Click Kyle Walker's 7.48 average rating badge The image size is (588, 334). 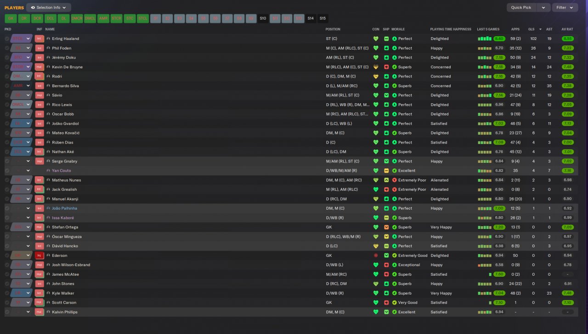568,293
